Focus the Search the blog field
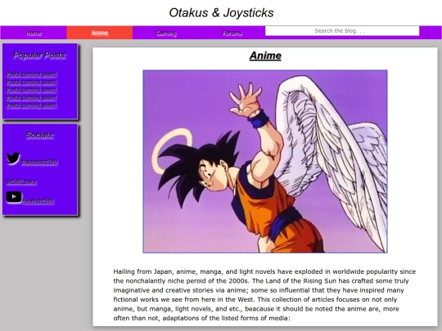 coord(342,31)
